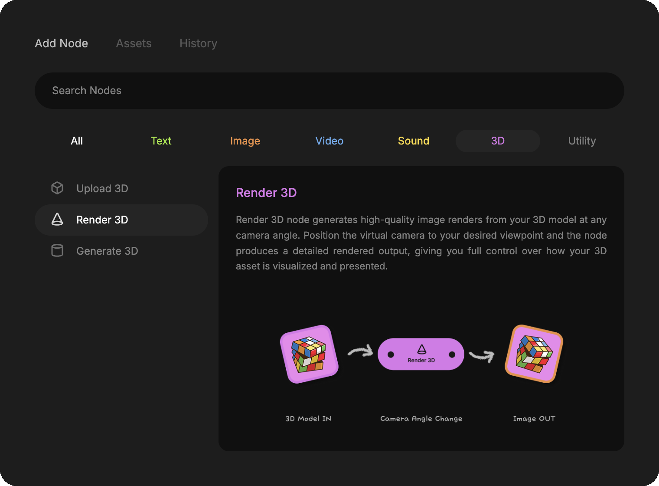The height and width of the screenshot is (486, 659).
Task: Select the Utility category
Action: (x=582, y=141)
